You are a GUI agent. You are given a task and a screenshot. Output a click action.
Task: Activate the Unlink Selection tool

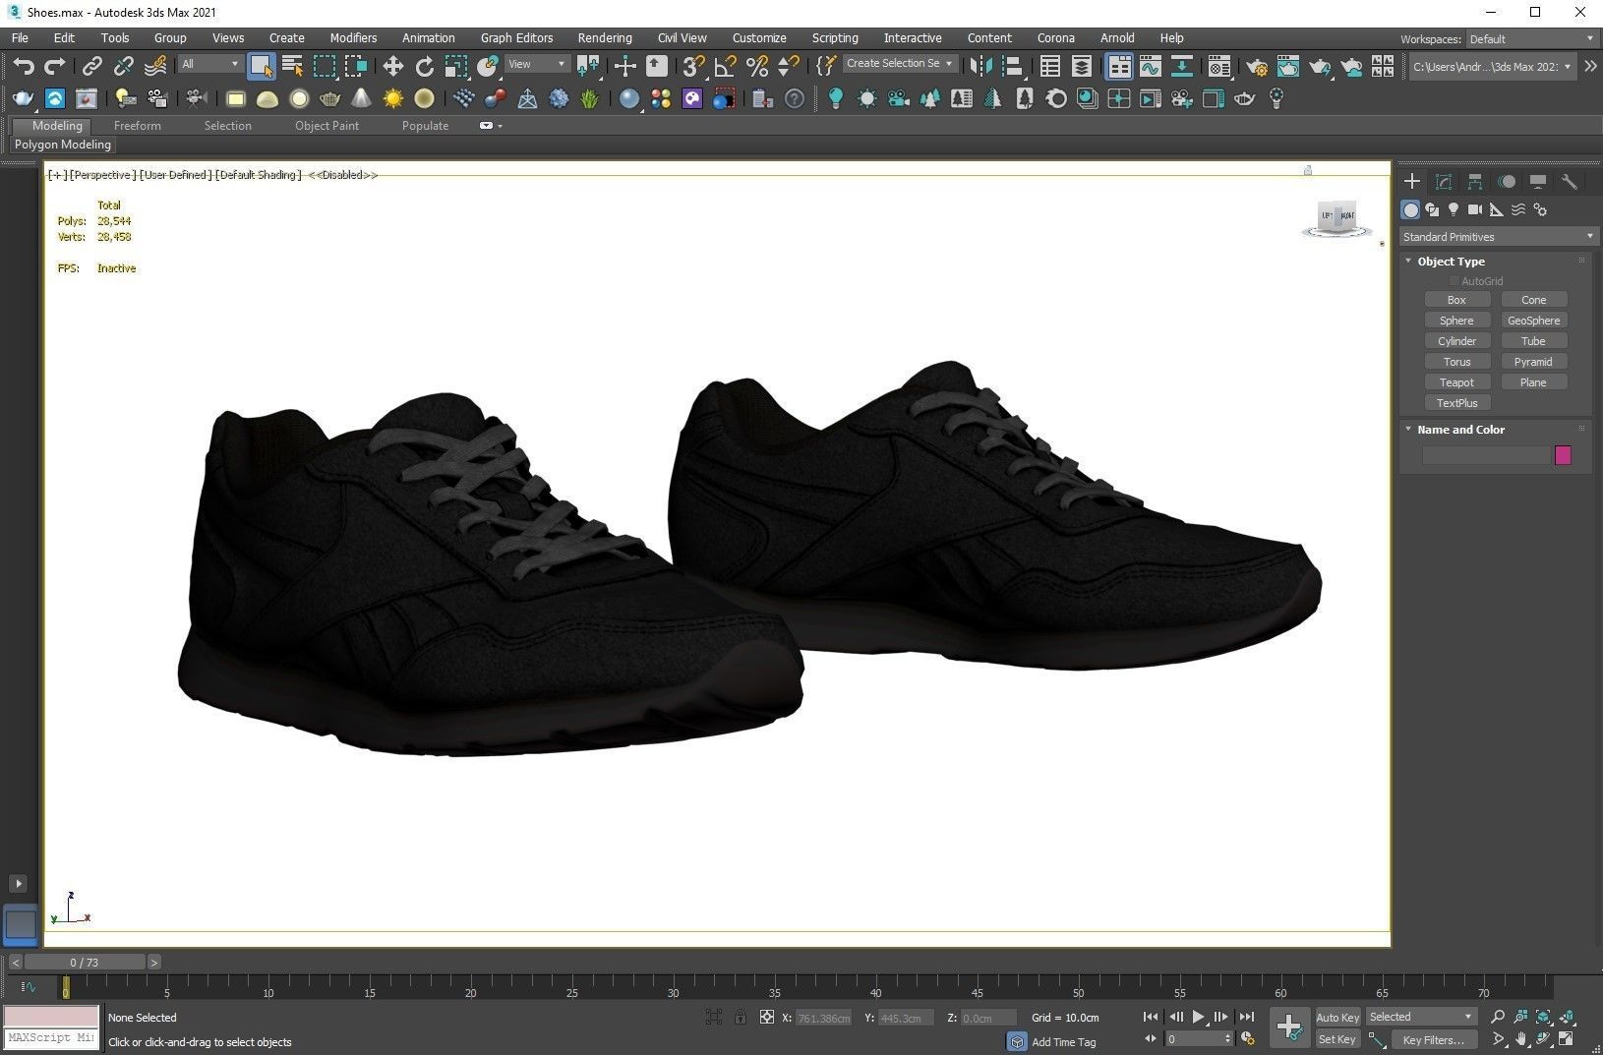(123, 66)
